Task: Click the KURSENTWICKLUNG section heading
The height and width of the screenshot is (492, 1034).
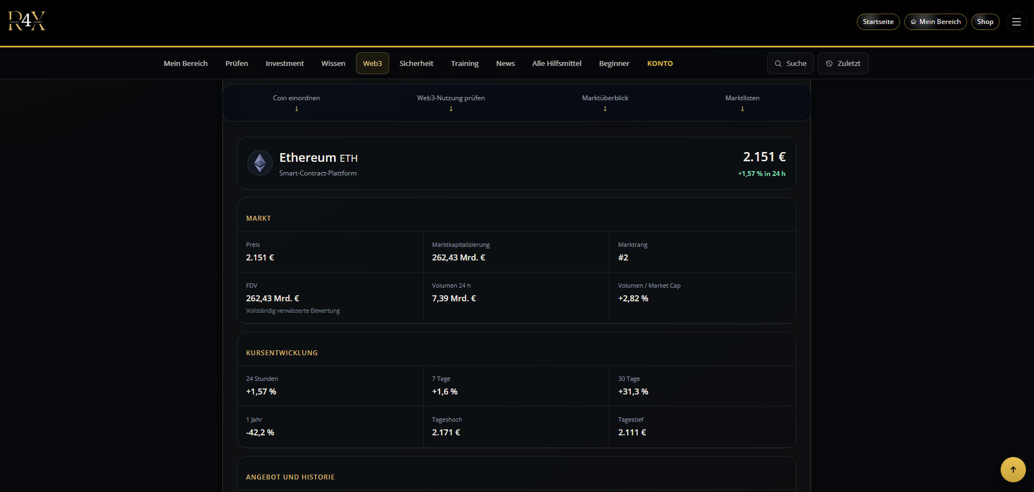Action: [x=282, y=353]
